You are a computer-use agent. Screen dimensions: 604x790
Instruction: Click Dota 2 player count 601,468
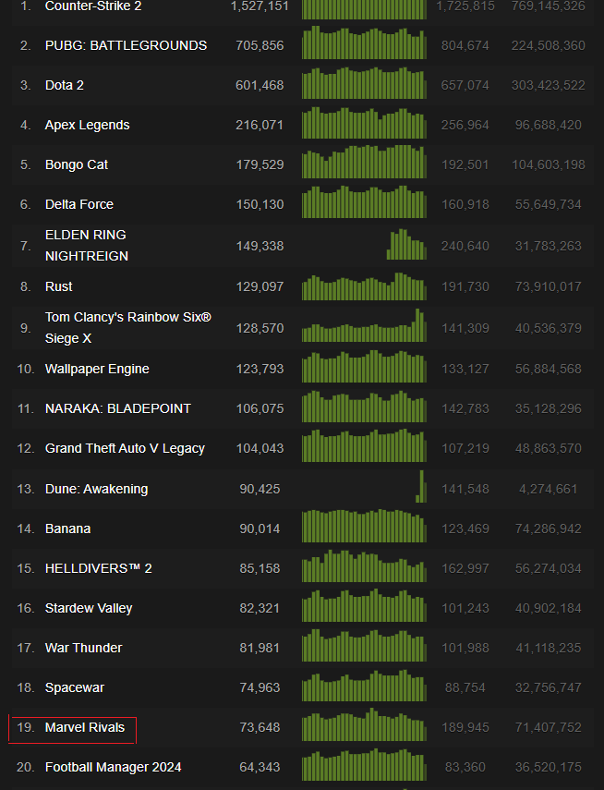(260, 85)
